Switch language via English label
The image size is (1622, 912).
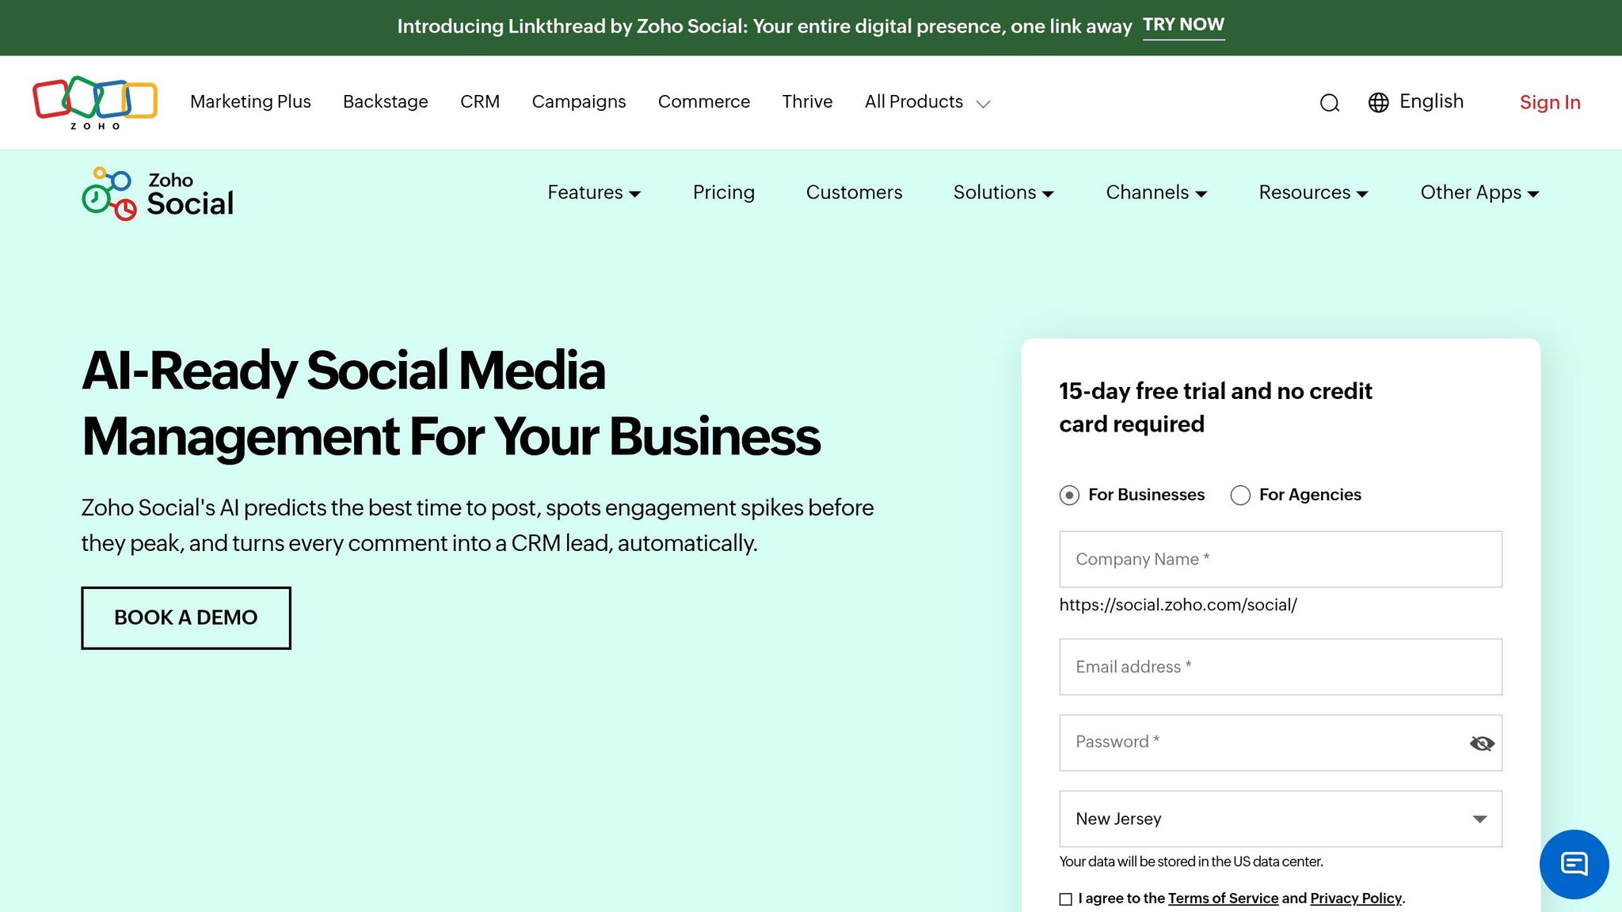(x=1431, y=101)
